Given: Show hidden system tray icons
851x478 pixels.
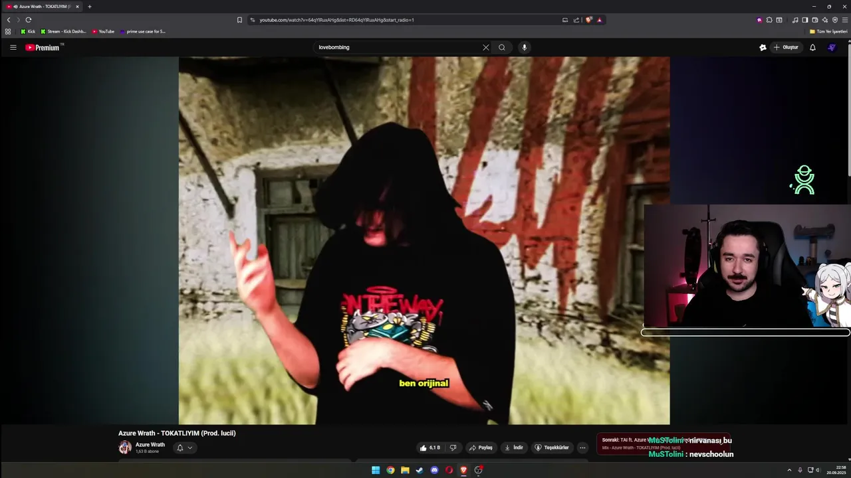Looking at the screenshot, I should pos(789,470).
